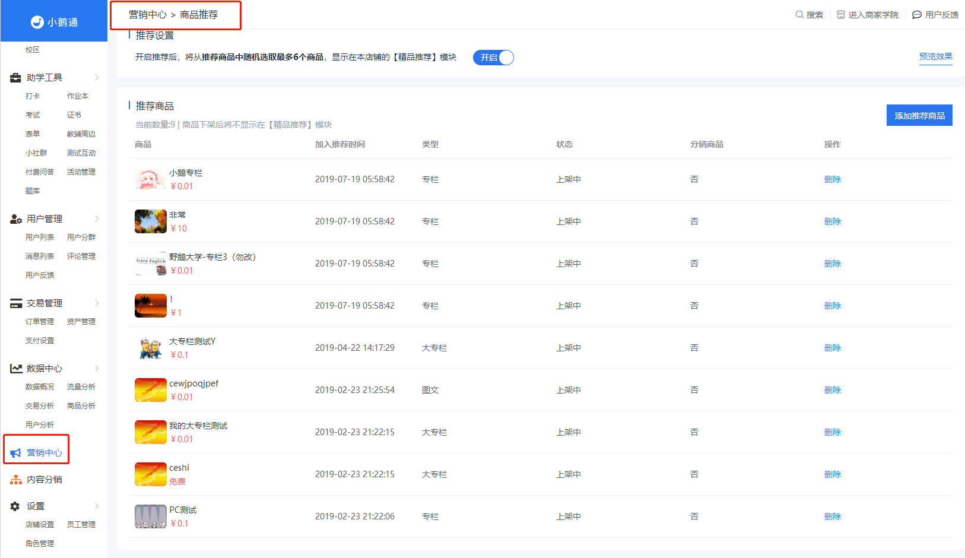The image size is (965, 558).
Task: Open 用户列表 menu item
Action: click(x=40, y=237)
